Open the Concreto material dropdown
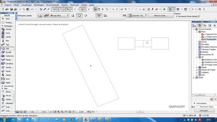The width and height of the screenshot is (217, 122). (137, 16)
